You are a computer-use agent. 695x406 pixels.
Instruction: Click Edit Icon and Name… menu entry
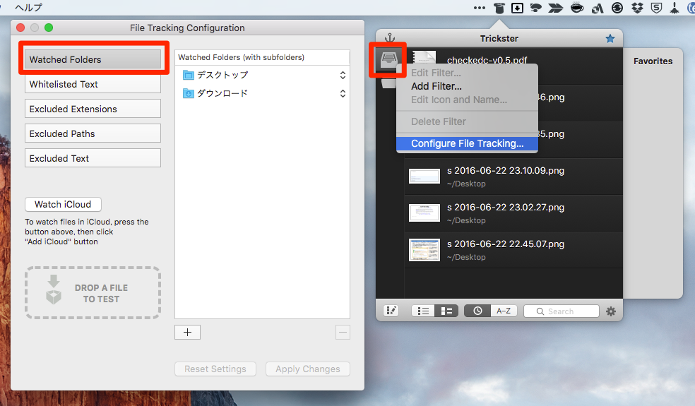467,100
